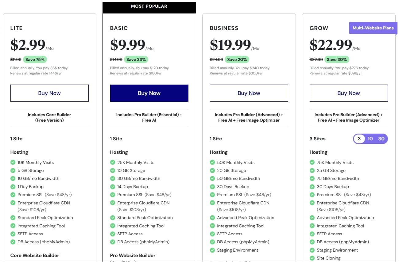This screenshot has width=399, height=262.
Task: Click the Save 75% badge on Lite
Action: [x=35, y=59]
